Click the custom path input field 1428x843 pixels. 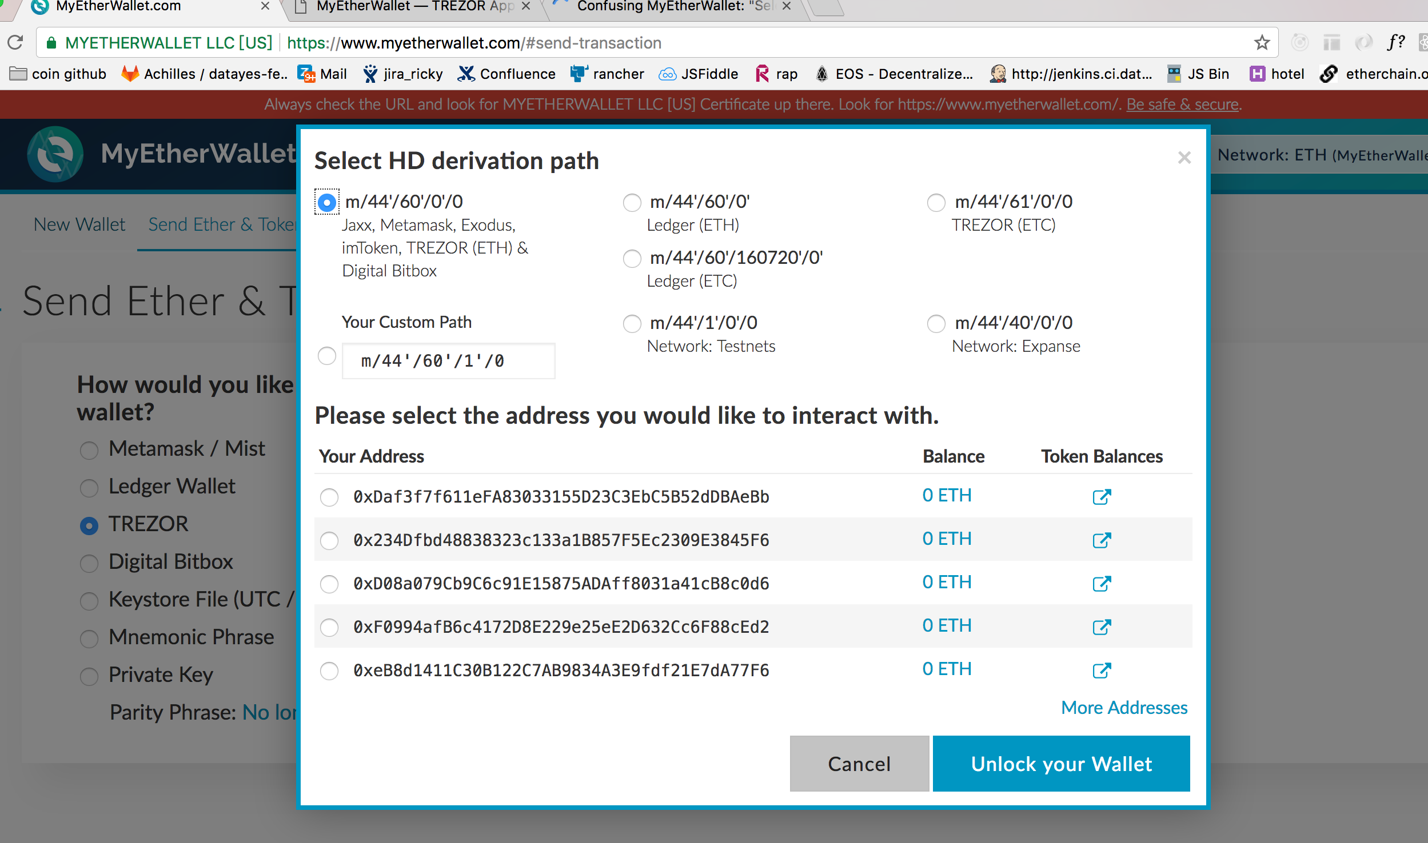448,360
